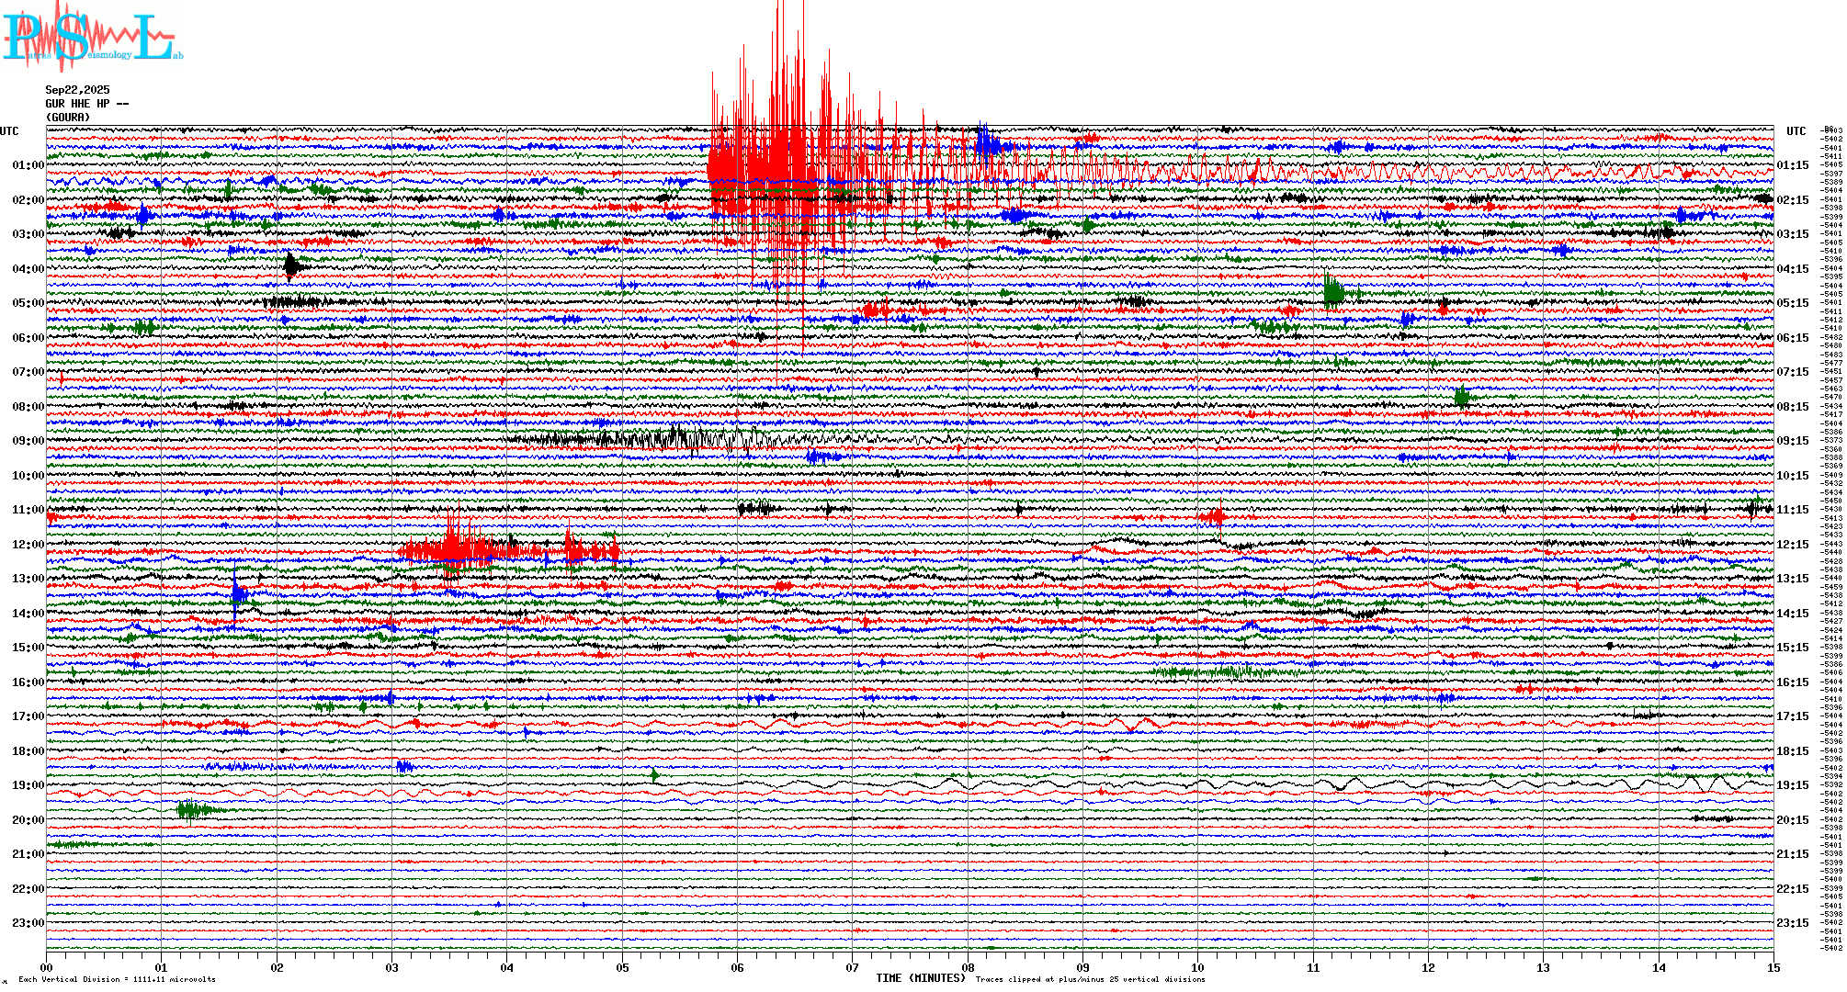Viewport: 1847px width, 992px height.
Task: Click the 02:15 label on right axis
Action: 1793,200
